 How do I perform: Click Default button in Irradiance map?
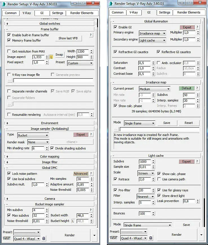pyautogui.click(x=186, y=88)
